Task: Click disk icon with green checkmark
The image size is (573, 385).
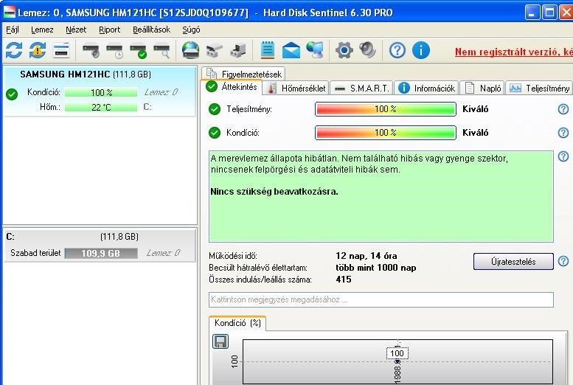Action: tap(138, 50)
